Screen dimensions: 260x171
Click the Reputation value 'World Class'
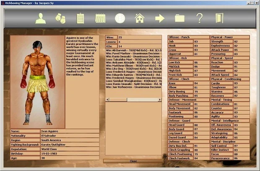click(x=70, y=149)
